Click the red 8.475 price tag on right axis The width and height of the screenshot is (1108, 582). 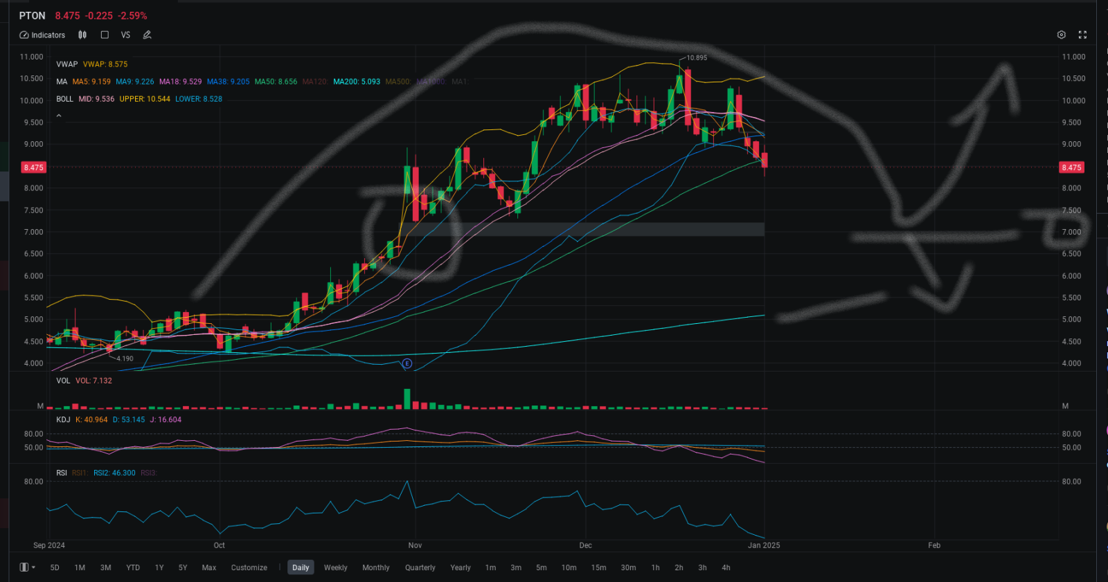point(1071,167)
